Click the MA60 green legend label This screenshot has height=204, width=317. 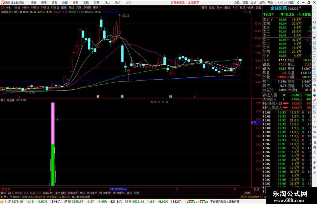point(76,12)
